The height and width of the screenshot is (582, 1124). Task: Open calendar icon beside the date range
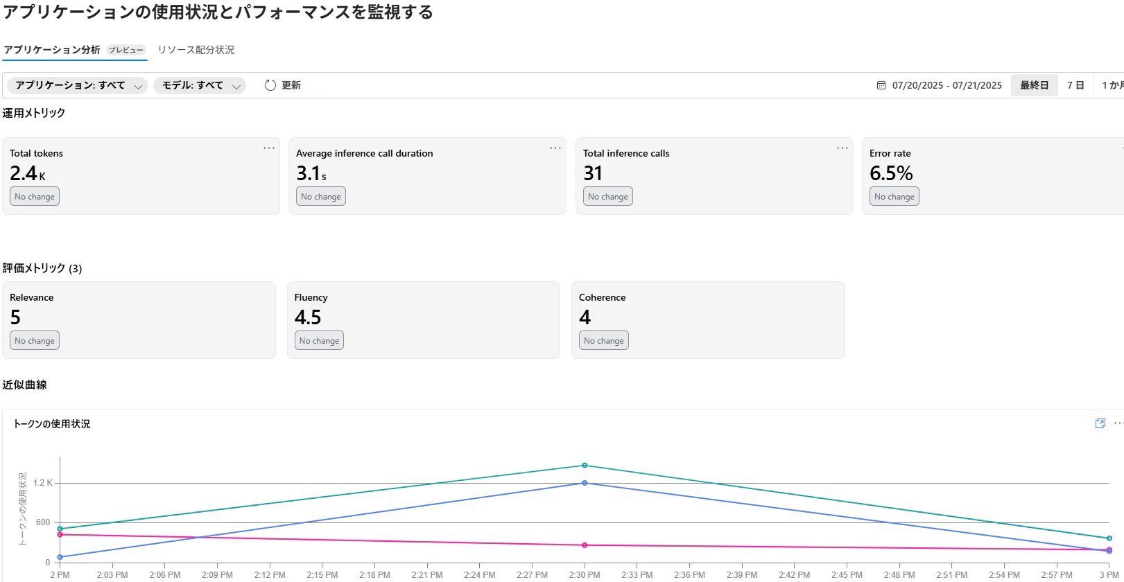pyautogui.click(x=881, y=85)
